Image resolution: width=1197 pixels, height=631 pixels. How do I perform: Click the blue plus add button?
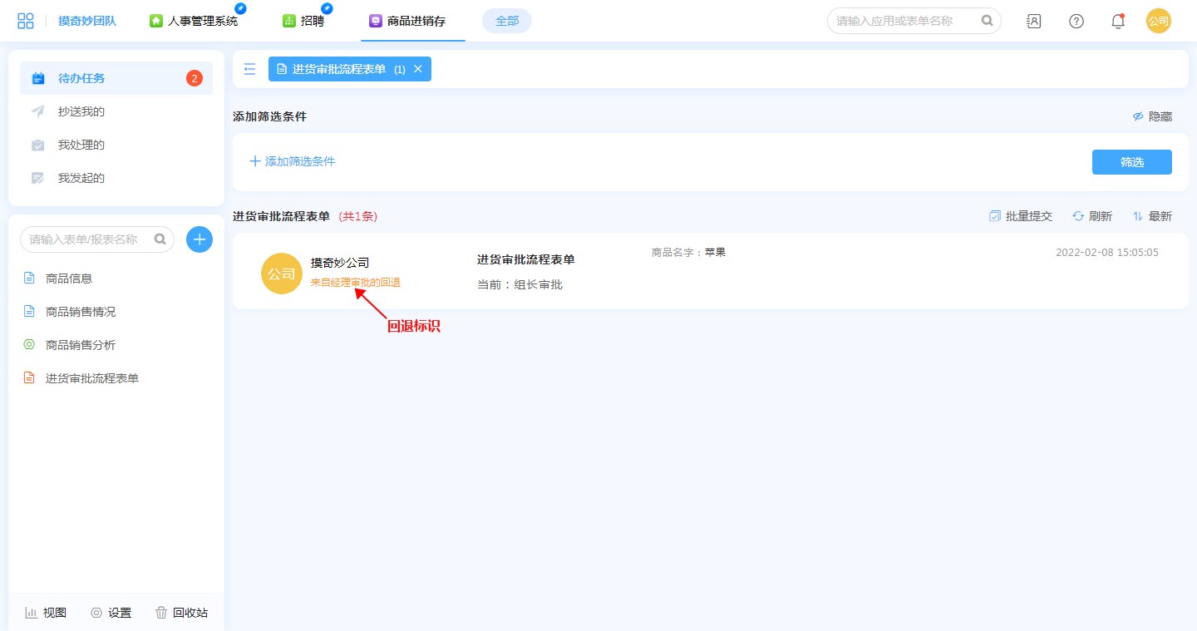point(199,239)
